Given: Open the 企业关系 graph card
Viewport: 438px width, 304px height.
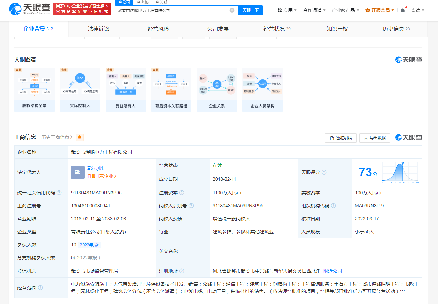Looking at the screenshot, I should (217, 90).
